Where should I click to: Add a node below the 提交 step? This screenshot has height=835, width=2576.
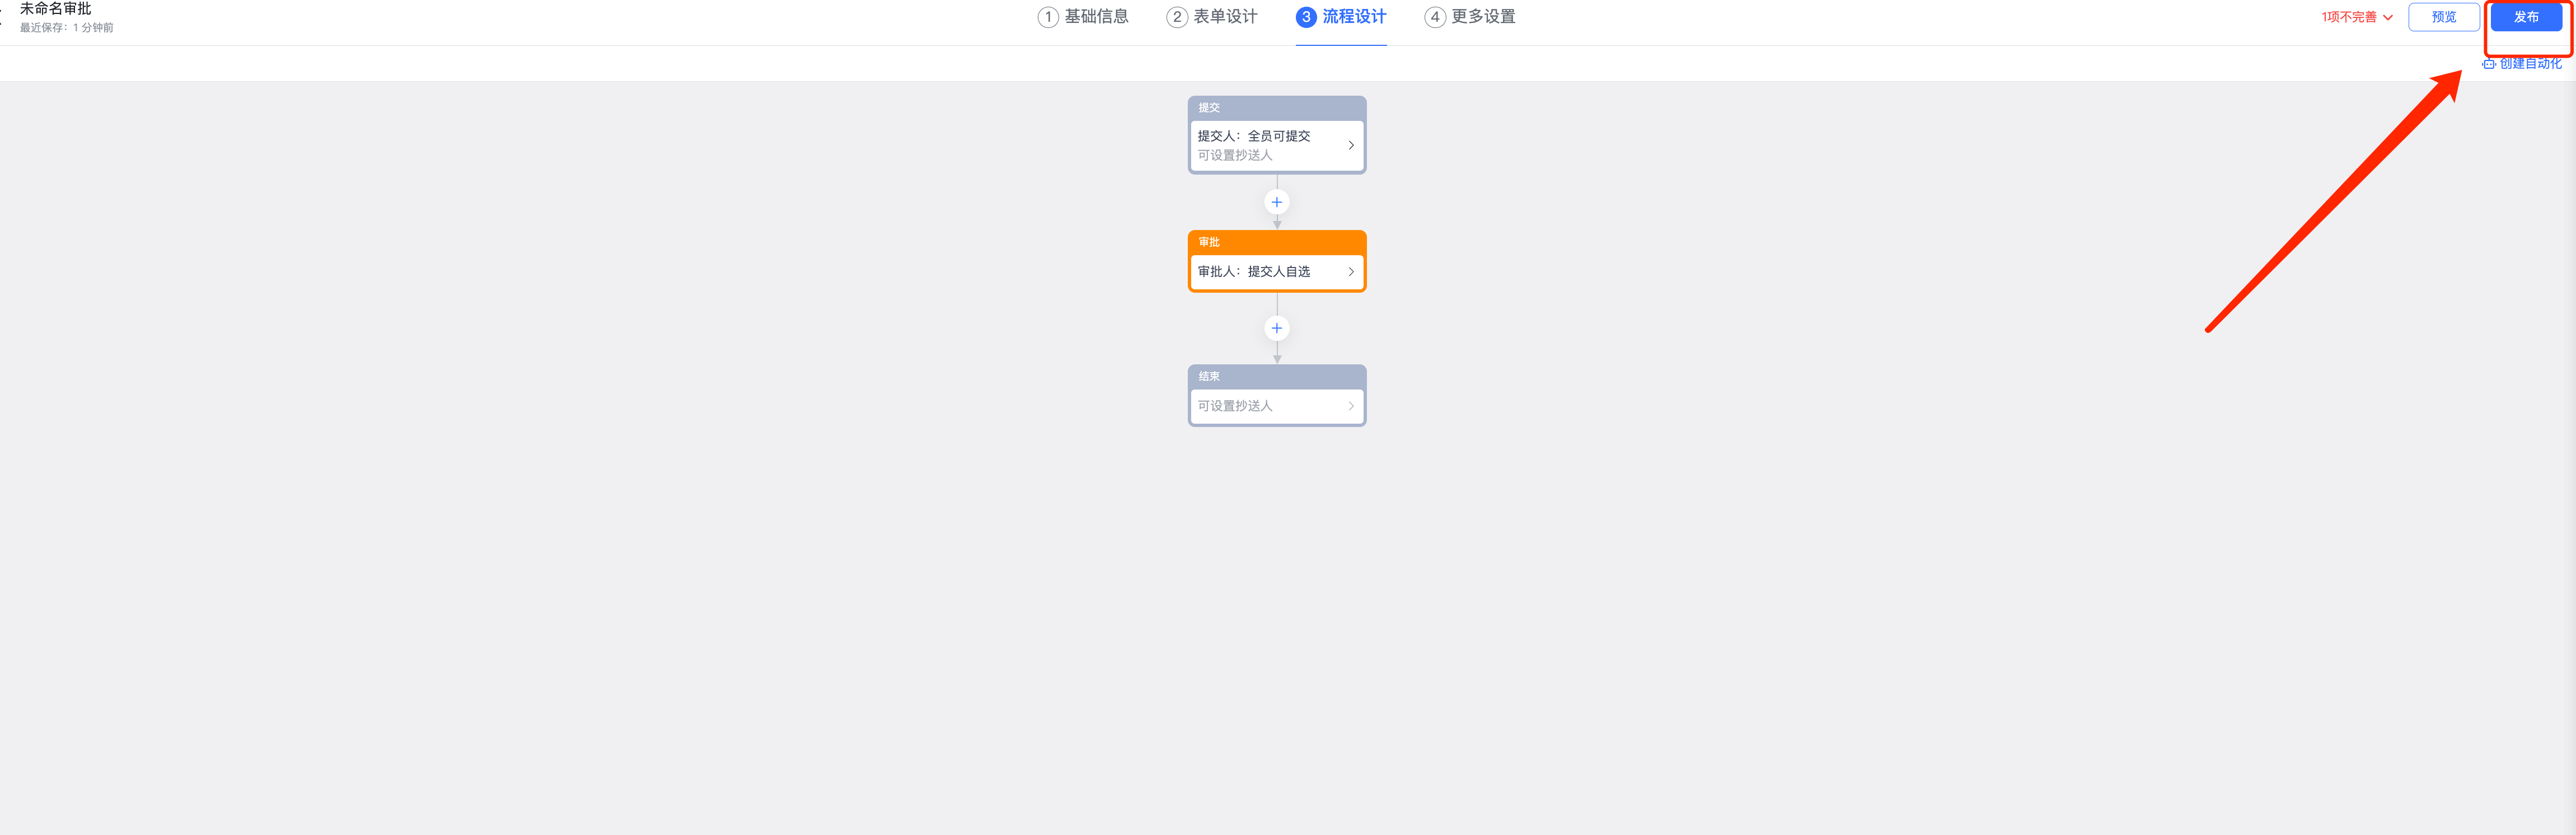[x=1276, y=202]
